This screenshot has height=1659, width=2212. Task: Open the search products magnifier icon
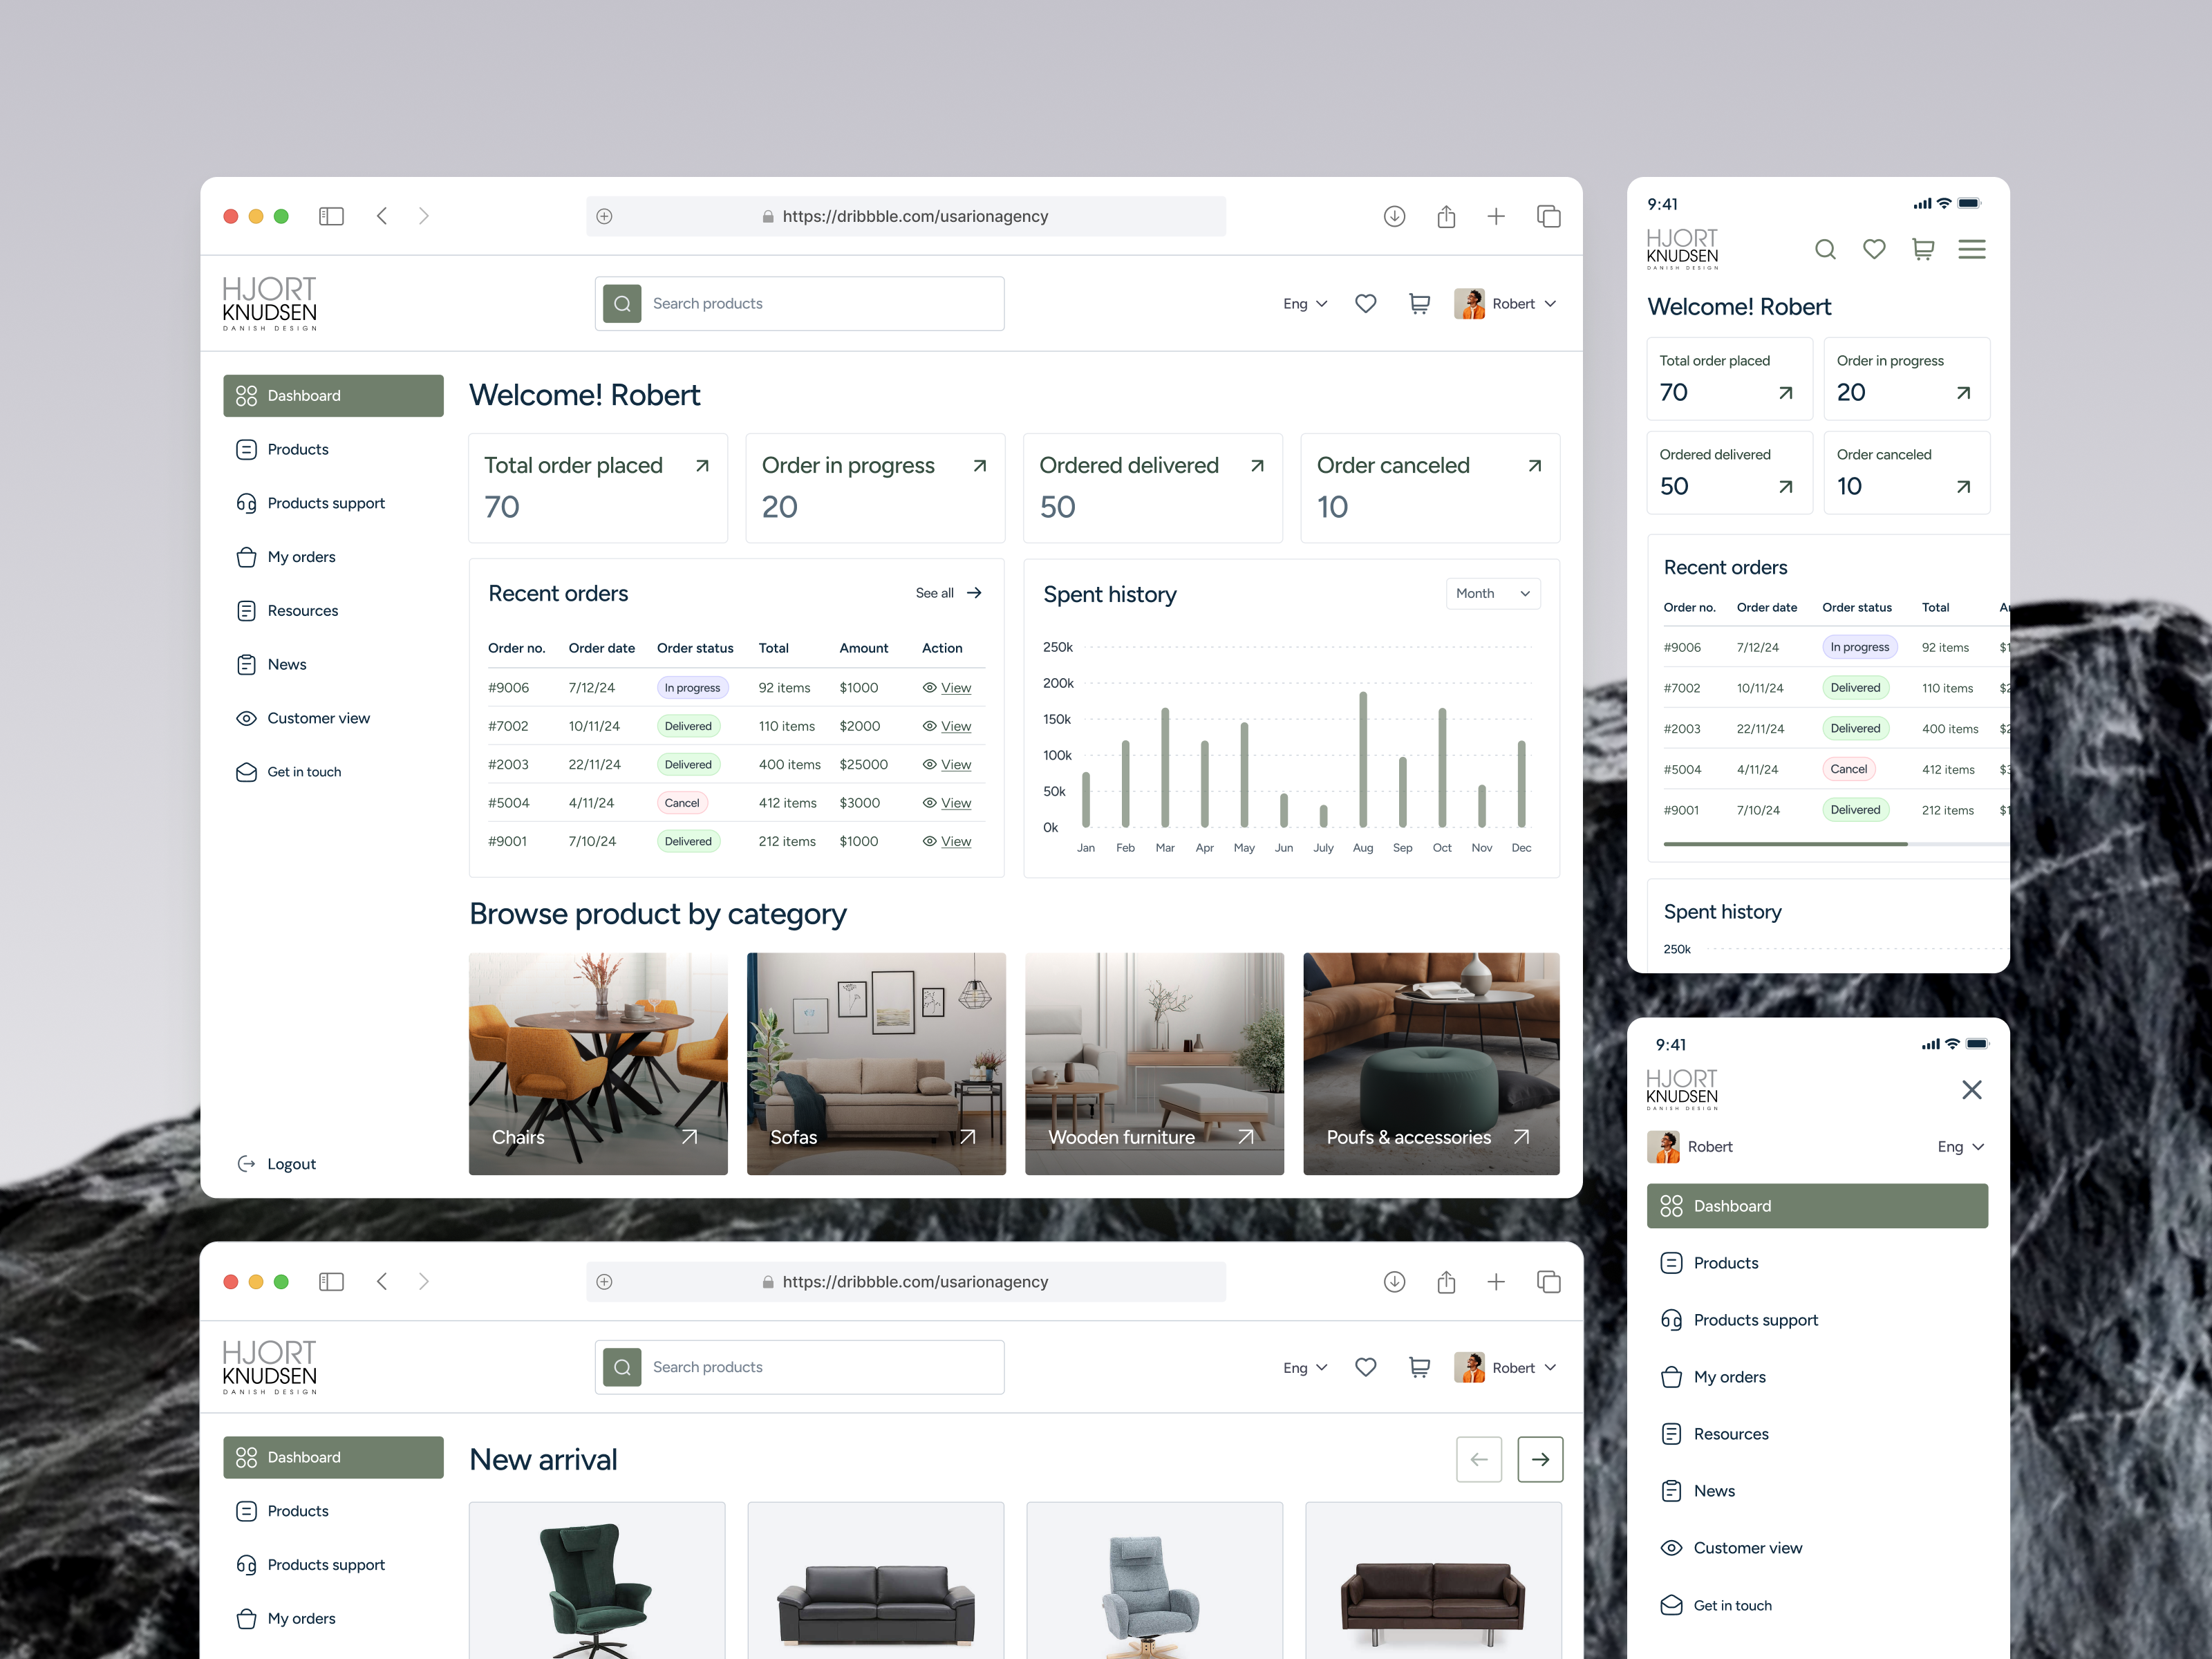coord(622,303)
